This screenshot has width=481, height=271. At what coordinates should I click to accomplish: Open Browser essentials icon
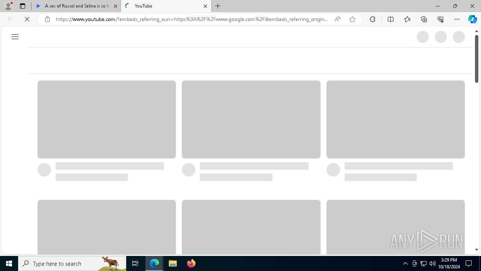440,19
